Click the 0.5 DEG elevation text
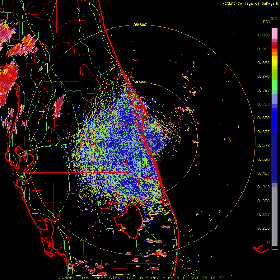 coord(150,278)
